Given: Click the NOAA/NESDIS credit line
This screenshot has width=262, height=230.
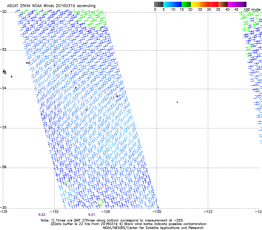Looking at the screenshot, I should point(153,228).
